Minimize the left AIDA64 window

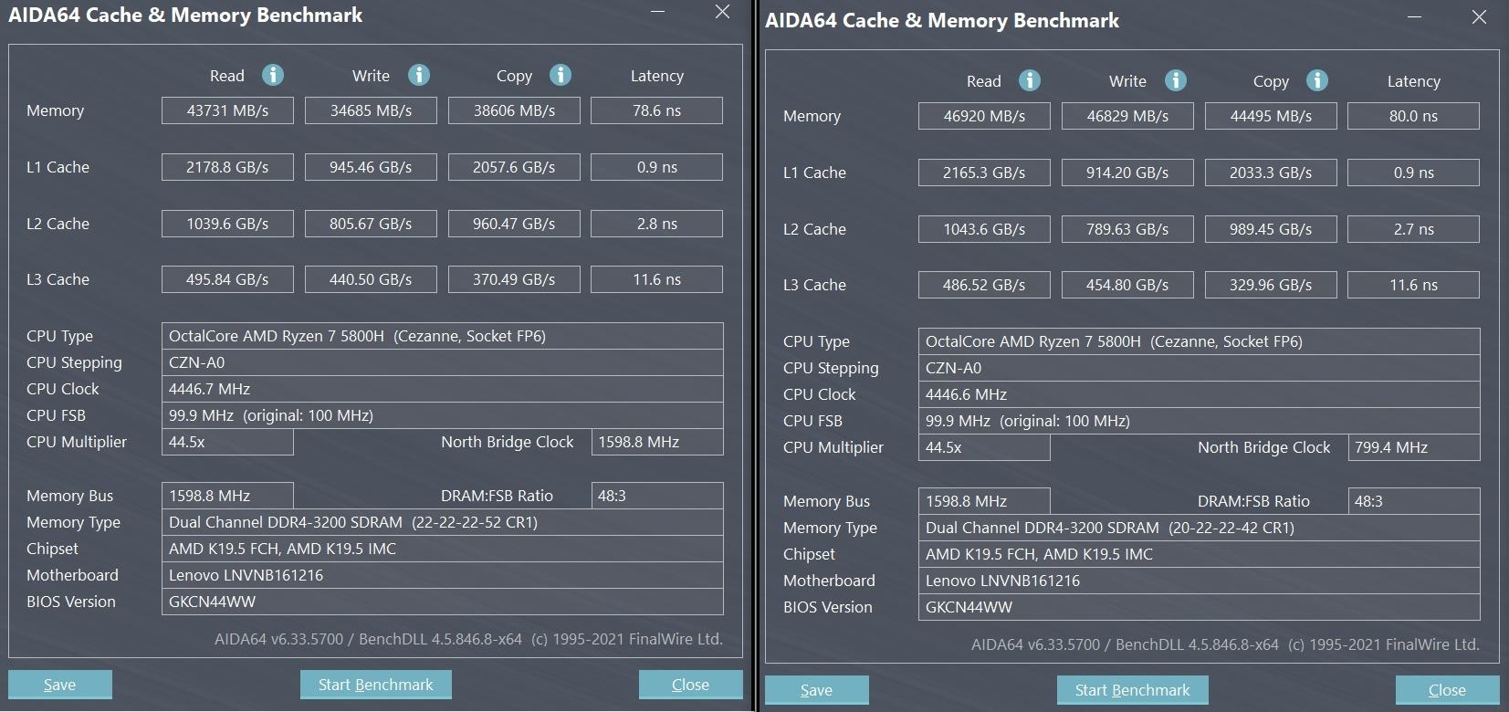(x=658, y=12)
